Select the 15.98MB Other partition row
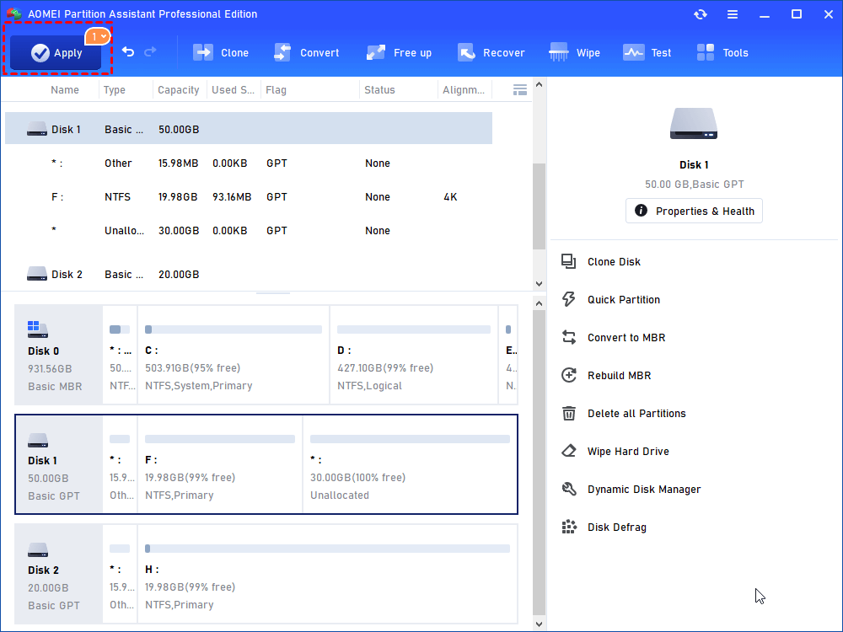 tap(249, 163)
